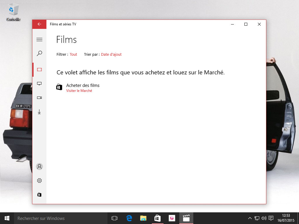Click the user account icon
This screenshot has height=224, width=299.
(x=39, y=167)
